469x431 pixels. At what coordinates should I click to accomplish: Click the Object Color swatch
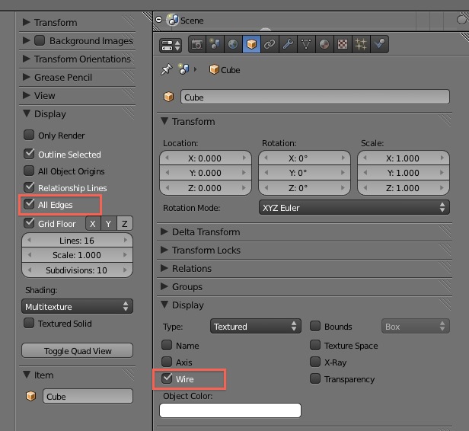tap(230, 410)
